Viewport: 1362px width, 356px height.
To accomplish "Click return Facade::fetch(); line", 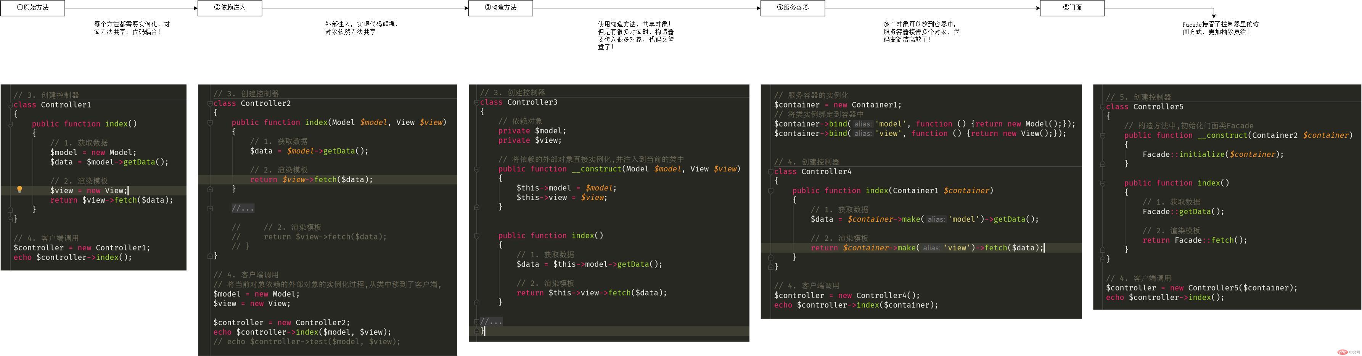I will click(x=1195, y=240).
